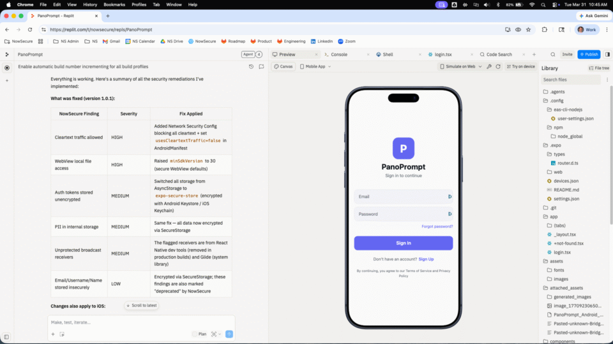613x344 pixels.
Task: Open the Canvas view button
Action: tap(284, 67)
